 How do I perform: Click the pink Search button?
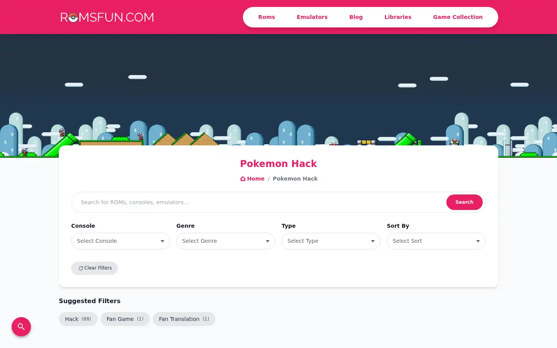(464, 202)
